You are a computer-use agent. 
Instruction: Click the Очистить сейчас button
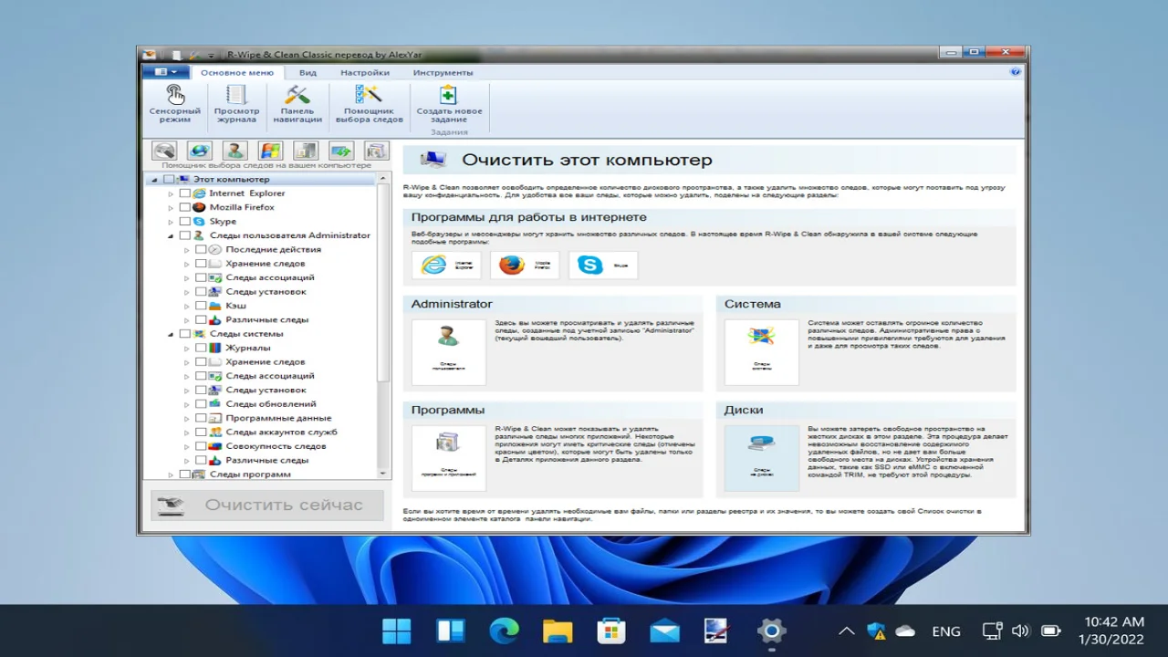pos(267,505)
